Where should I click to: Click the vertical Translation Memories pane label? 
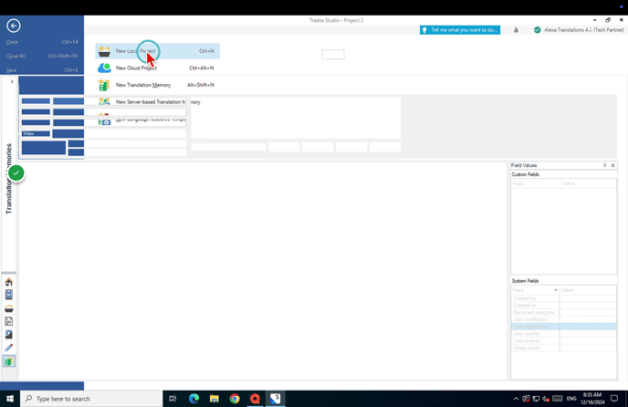click(x=9, y=179)
